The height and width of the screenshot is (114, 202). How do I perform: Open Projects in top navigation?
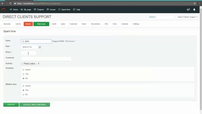coord(39,9)
